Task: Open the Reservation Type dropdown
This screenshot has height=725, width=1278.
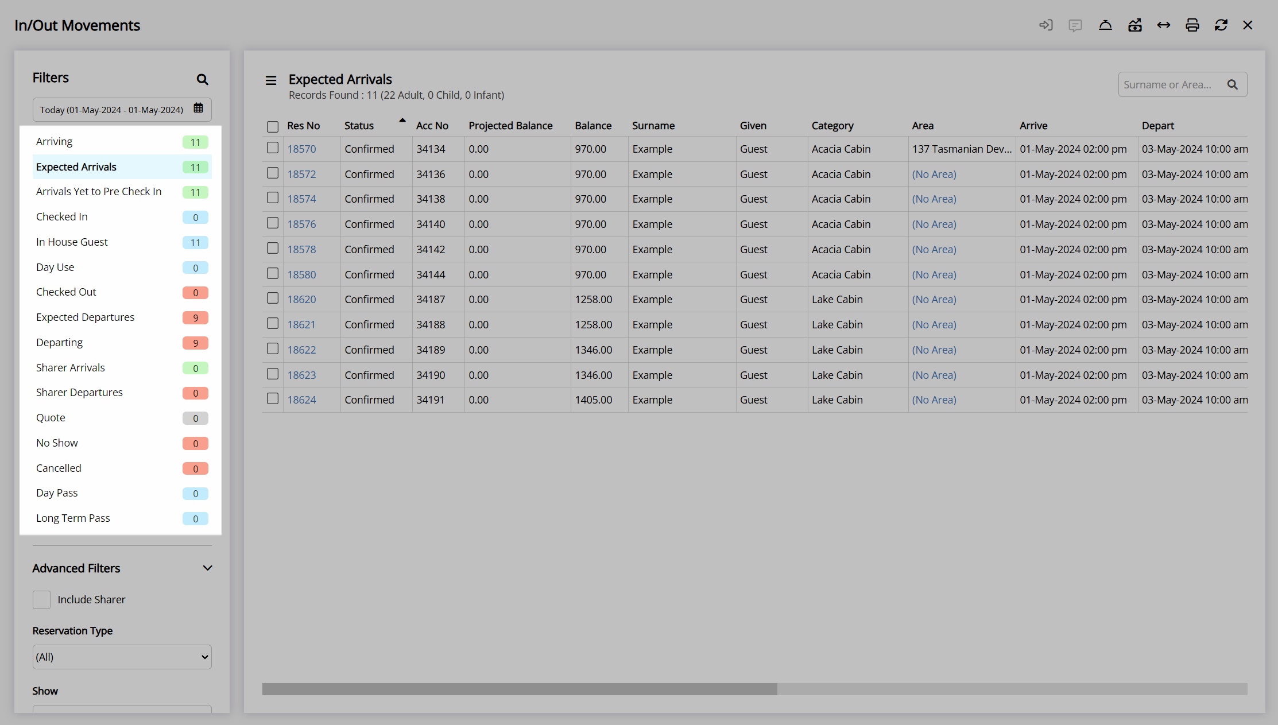Action: [122, 657]
